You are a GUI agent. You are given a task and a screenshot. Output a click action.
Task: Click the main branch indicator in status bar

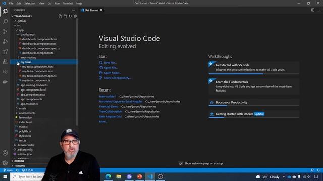click(8, 170)
